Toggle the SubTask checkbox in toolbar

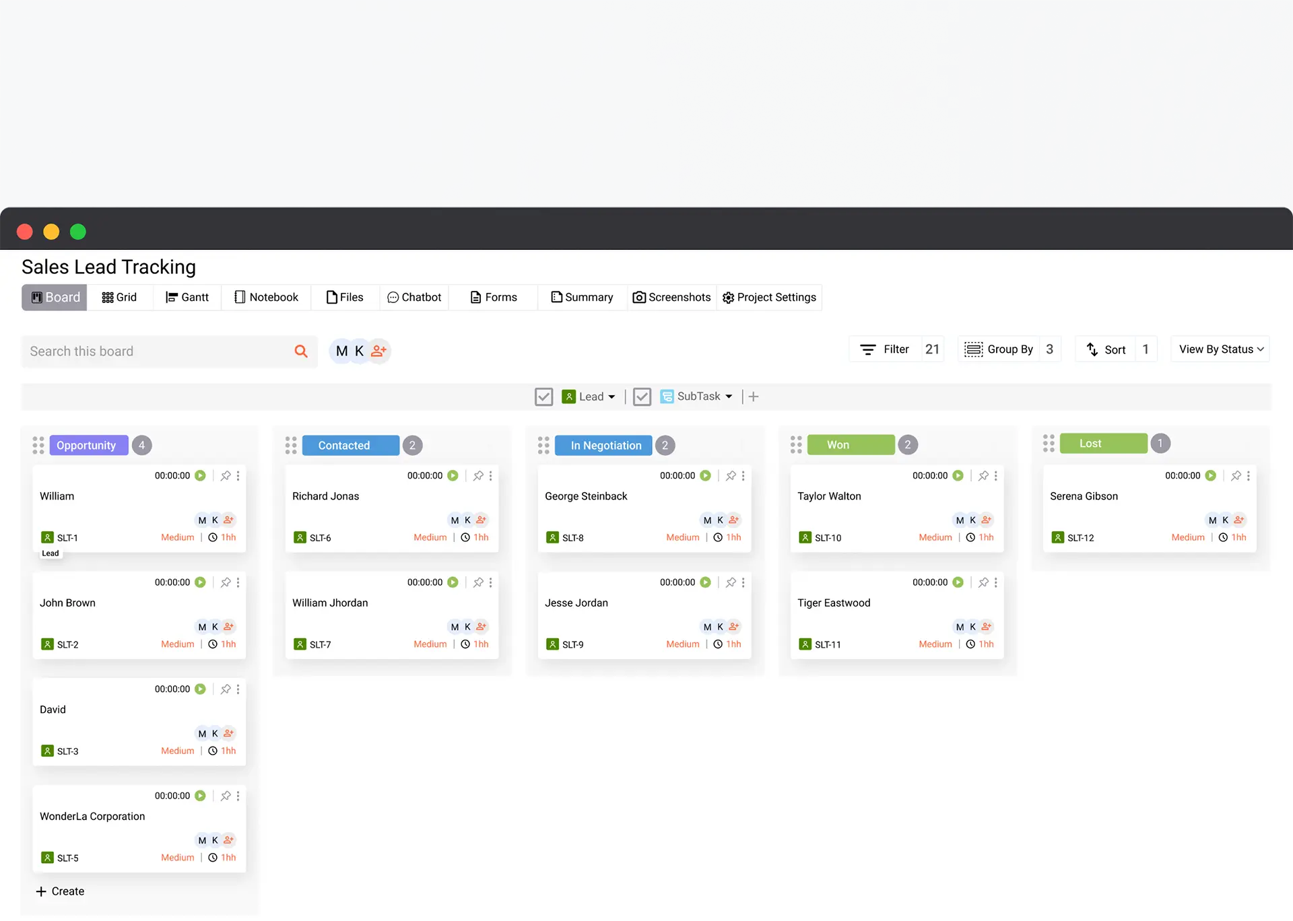click(642, 397)
